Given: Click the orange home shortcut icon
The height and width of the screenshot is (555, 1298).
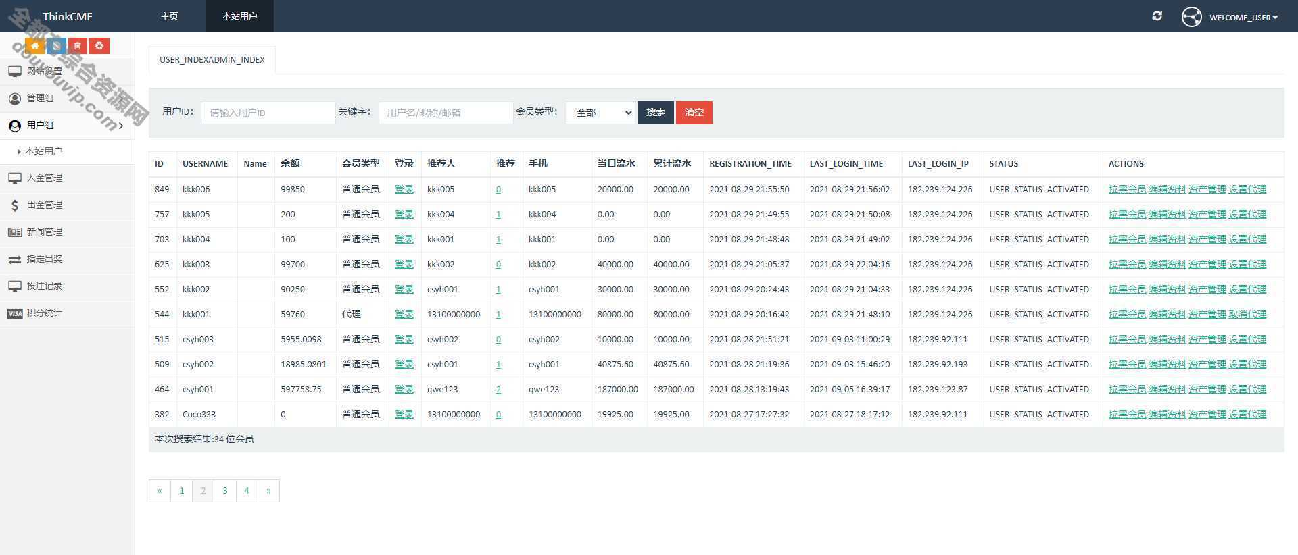Looking at the screenshot, I should pos(35,46).
